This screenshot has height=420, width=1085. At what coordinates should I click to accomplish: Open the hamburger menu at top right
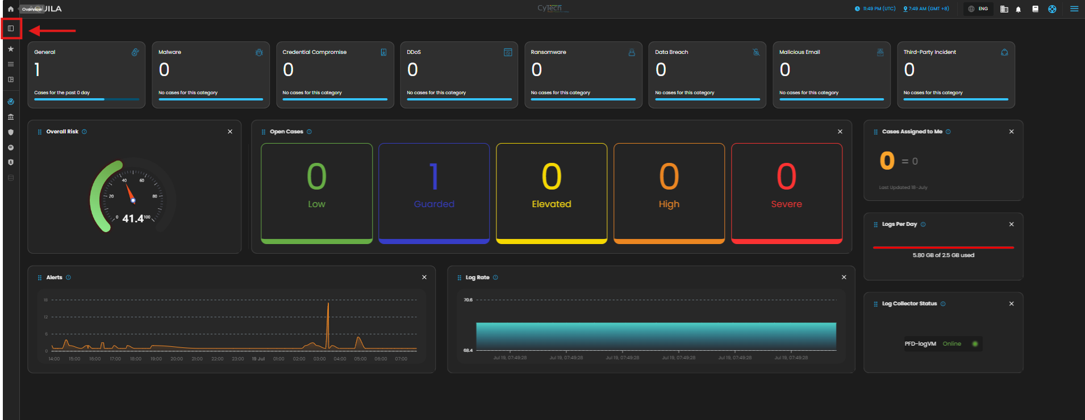[x=1074, y=9]
